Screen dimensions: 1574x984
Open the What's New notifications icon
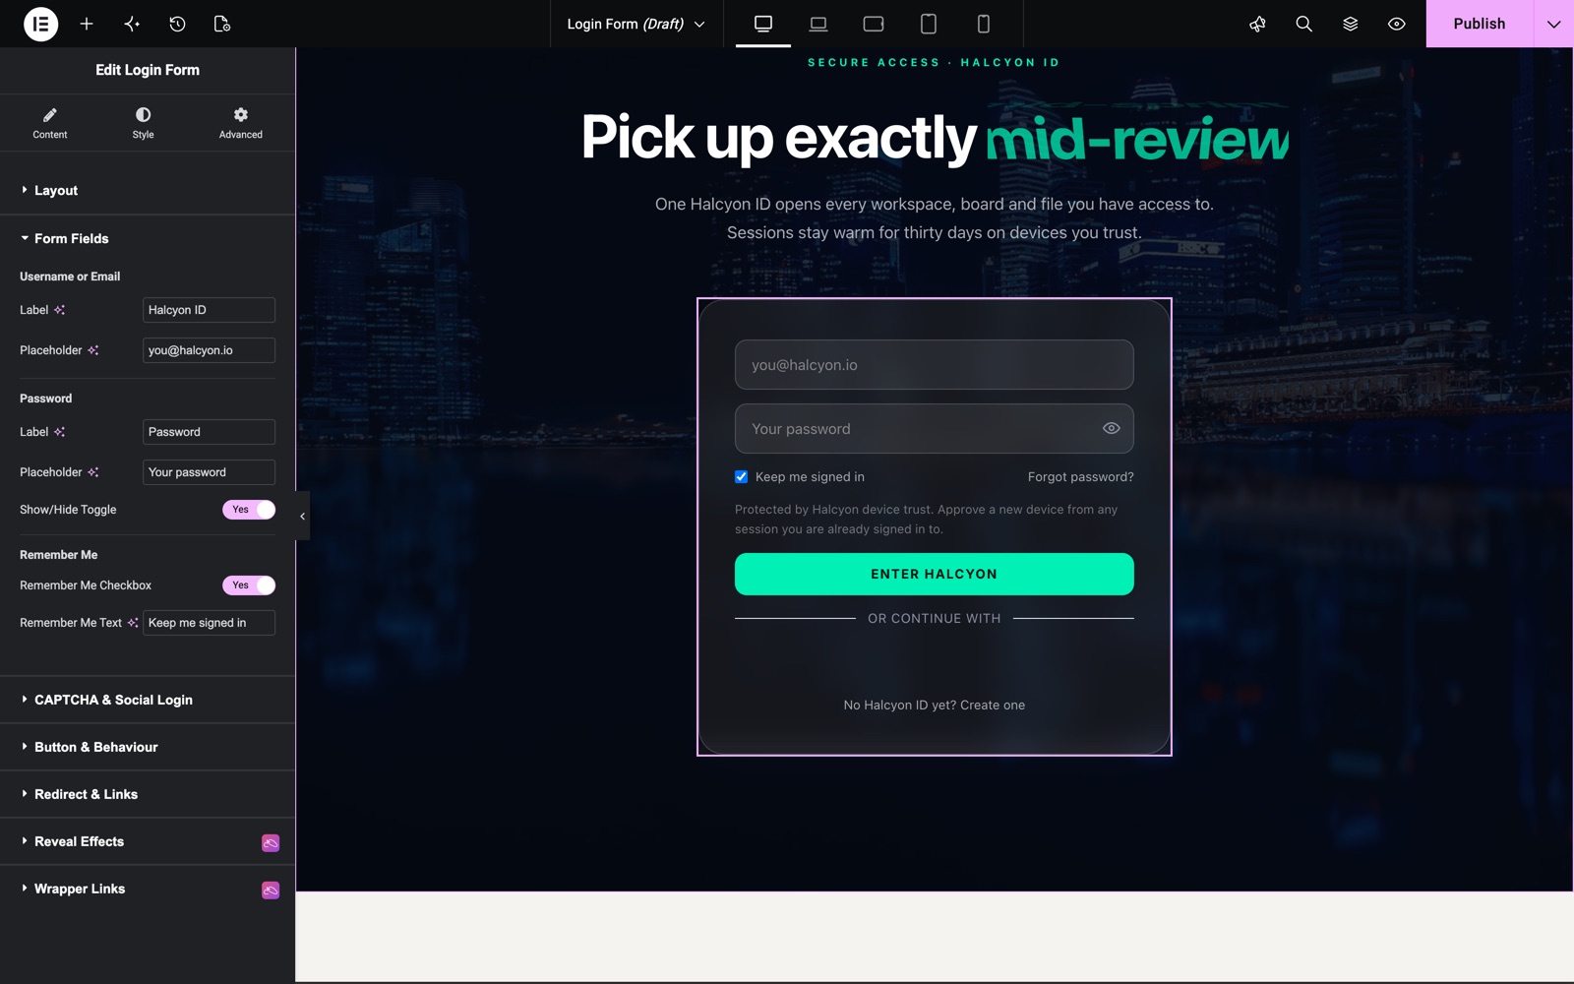coord(1257,24)
